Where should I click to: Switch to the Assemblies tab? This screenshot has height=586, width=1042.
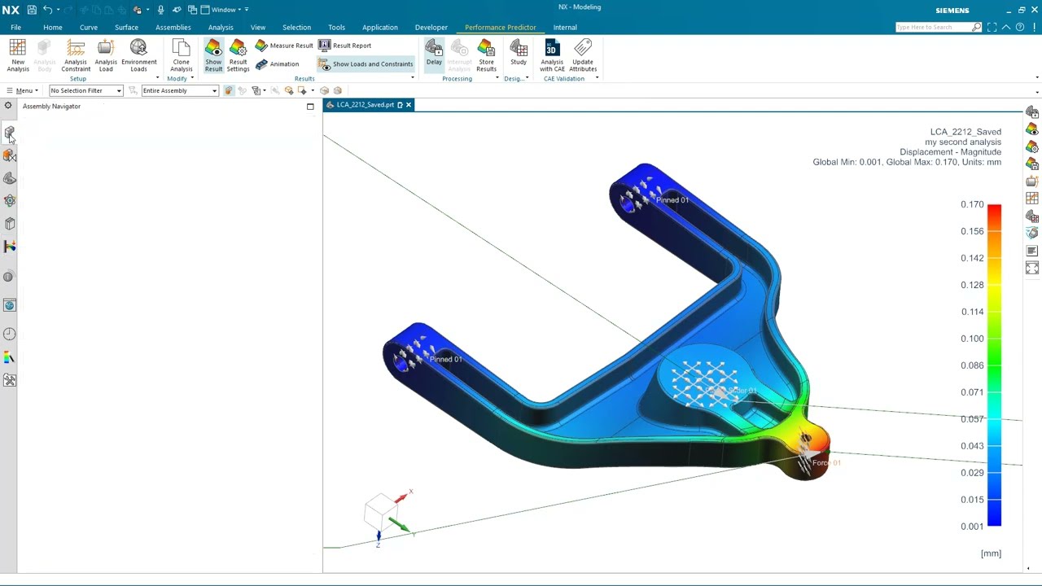pos(173,27)
